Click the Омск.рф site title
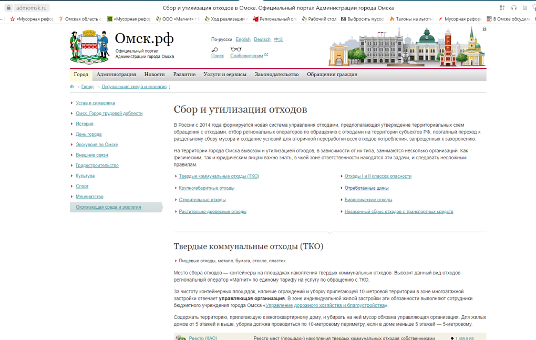This screenshot has width=536, height=340. click(145, 38)
